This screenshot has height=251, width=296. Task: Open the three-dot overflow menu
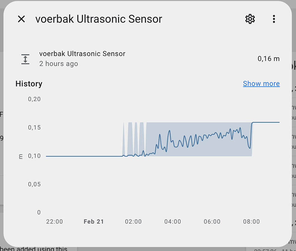click(x=274, y=19)
